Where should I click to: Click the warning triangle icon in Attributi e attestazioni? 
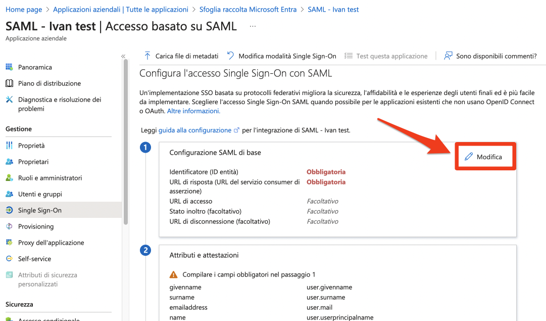pyautogui.click(x=173, y=274)
